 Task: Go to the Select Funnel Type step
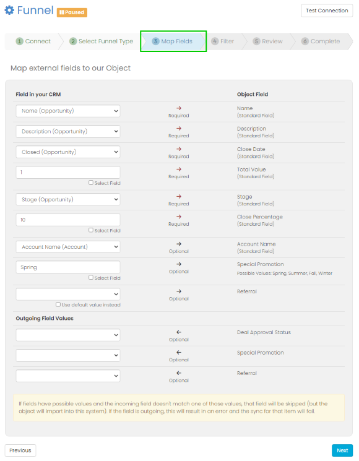tap(102, 41)
